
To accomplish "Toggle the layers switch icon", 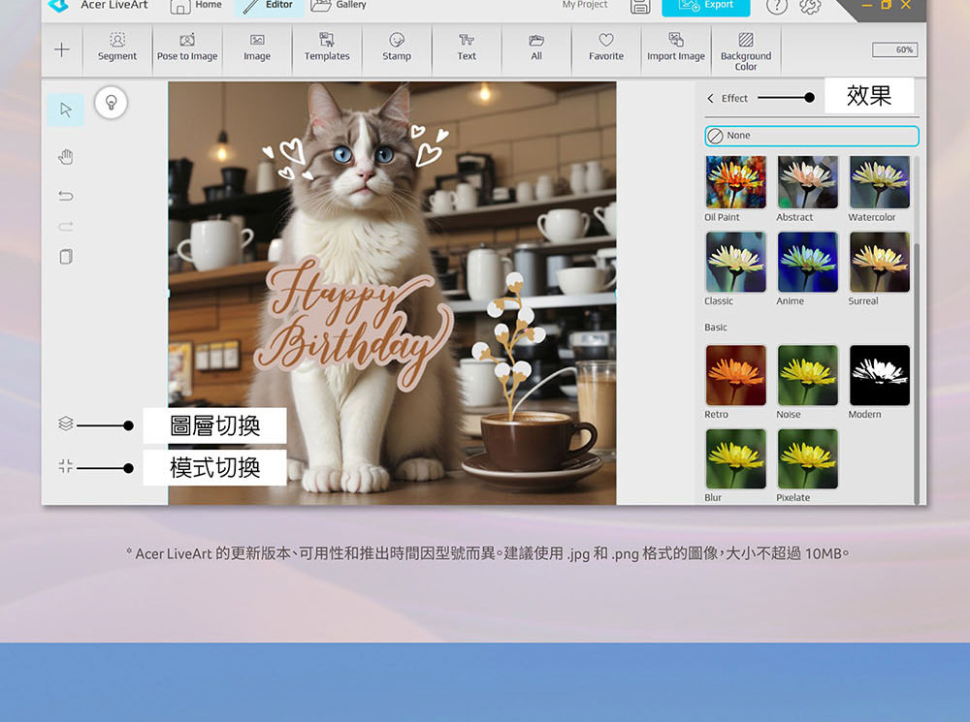I will (66, 424).
